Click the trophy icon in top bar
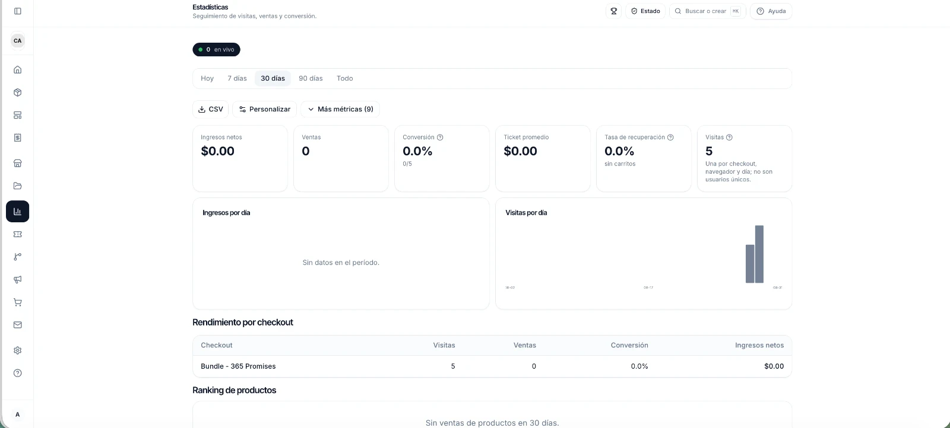Image resolution: width=950 pixels, height=428 pixels. click(x=614, y=11)
